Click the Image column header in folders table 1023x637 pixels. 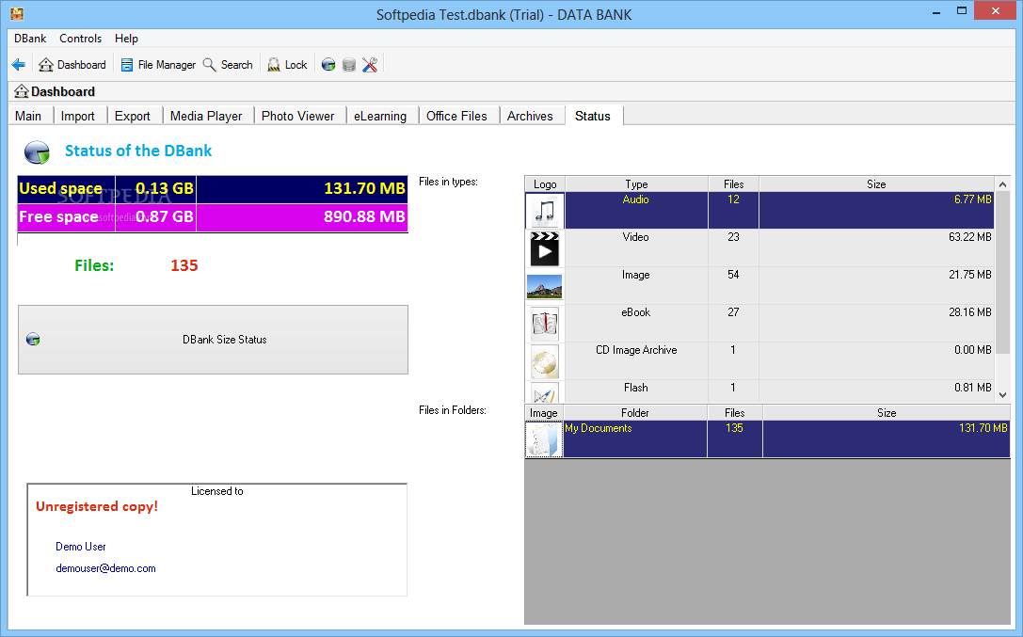(x=543, y=413)
